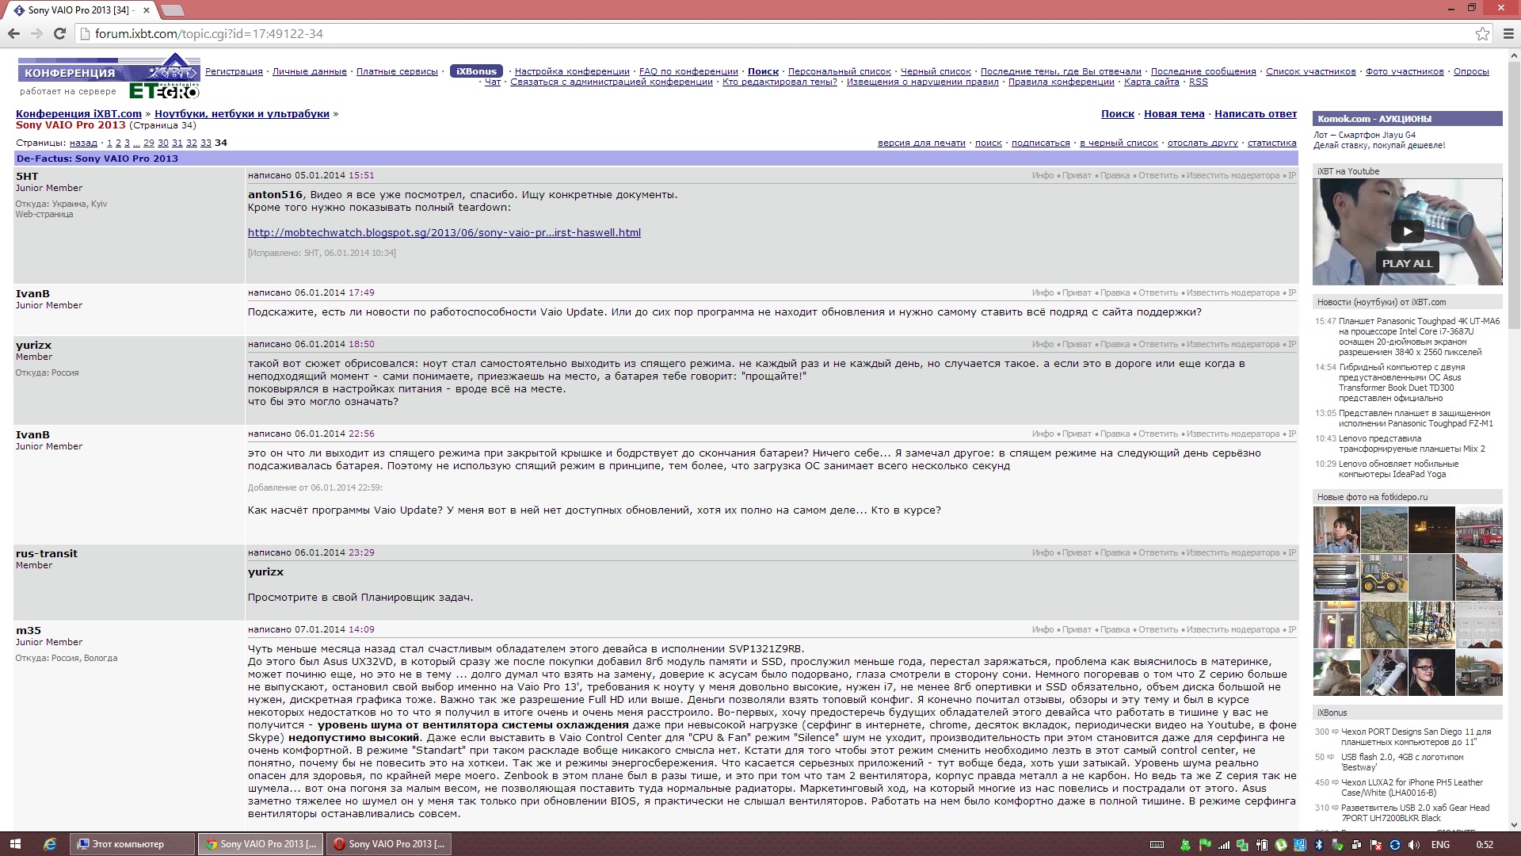Open Настройка конференции link
1521x856 pixels.
(x=572, y=71)
